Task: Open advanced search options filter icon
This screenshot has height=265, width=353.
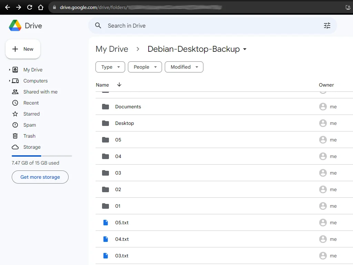Action: 327,26
